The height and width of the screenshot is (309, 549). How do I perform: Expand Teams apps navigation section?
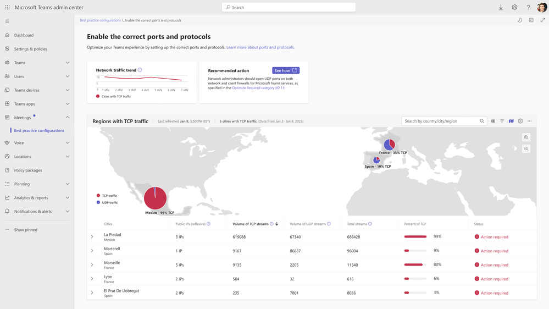[x=67, y=104]
